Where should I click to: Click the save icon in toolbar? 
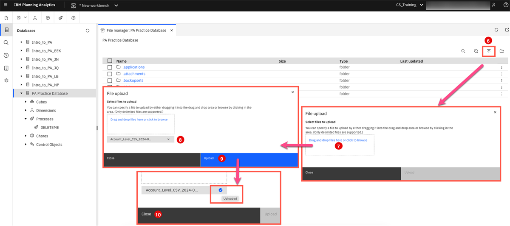19,18
